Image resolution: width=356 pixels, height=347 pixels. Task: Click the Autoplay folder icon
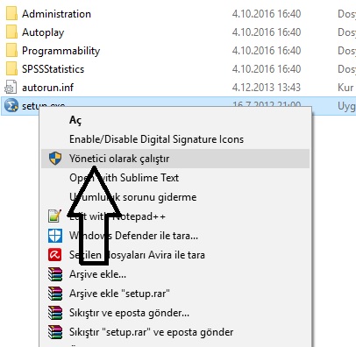11,32
